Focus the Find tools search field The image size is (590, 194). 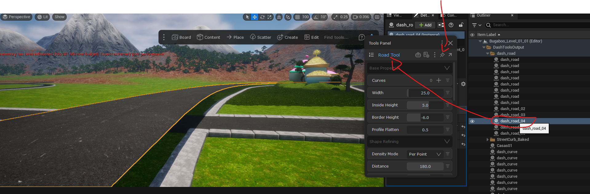336,37
